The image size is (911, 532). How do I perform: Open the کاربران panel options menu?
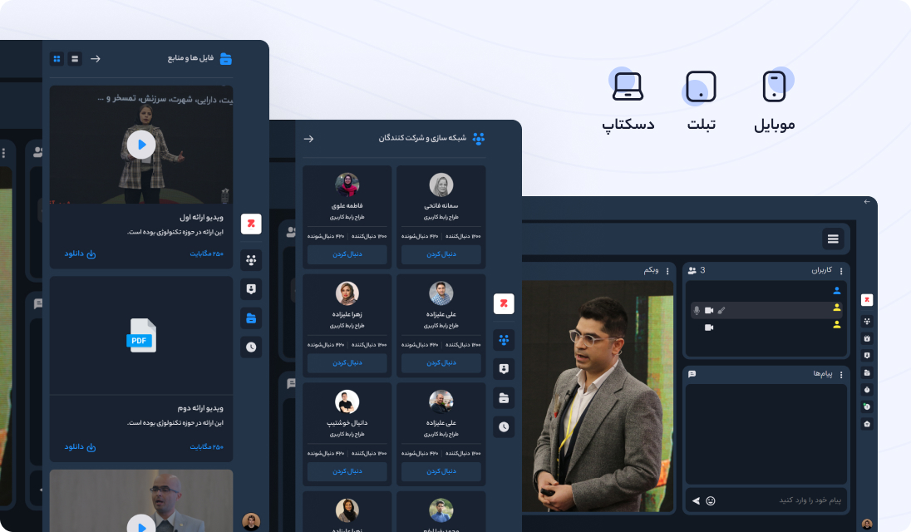[841, 271]
